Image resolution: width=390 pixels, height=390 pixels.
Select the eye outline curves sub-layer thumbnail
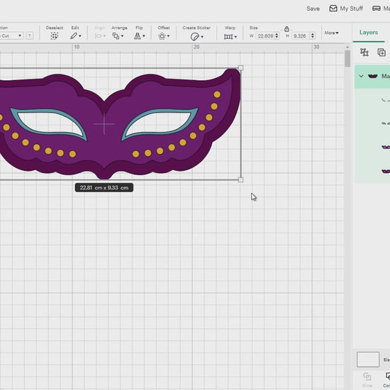coord(386,100)
